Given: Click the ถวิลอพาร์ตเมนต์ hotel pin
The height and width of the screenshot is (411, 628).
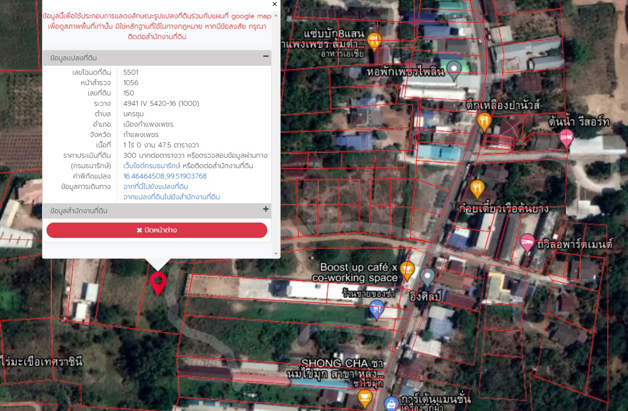Looking at the screenshot, I should (527, 243).
